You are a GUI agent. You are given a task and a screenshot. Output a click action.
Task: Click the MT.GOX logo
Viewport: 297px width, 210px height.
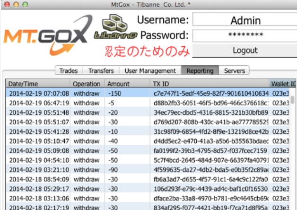tap(48, 35)
